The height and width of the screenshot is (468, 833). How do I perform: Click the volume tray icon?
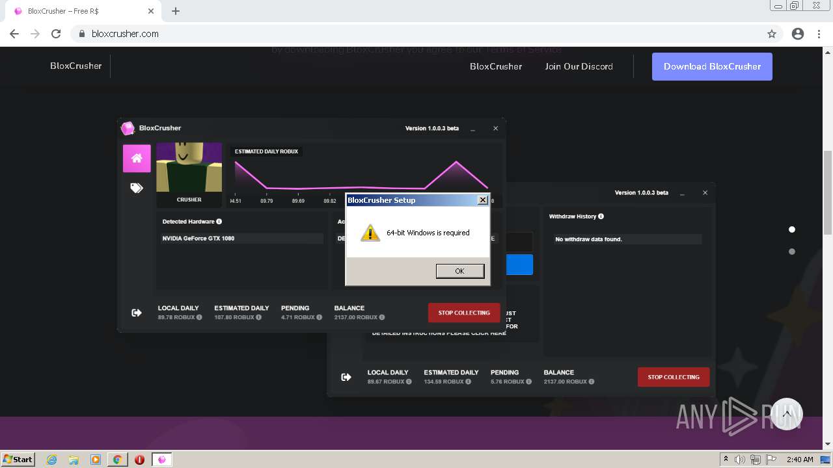(x=740, y=460)
